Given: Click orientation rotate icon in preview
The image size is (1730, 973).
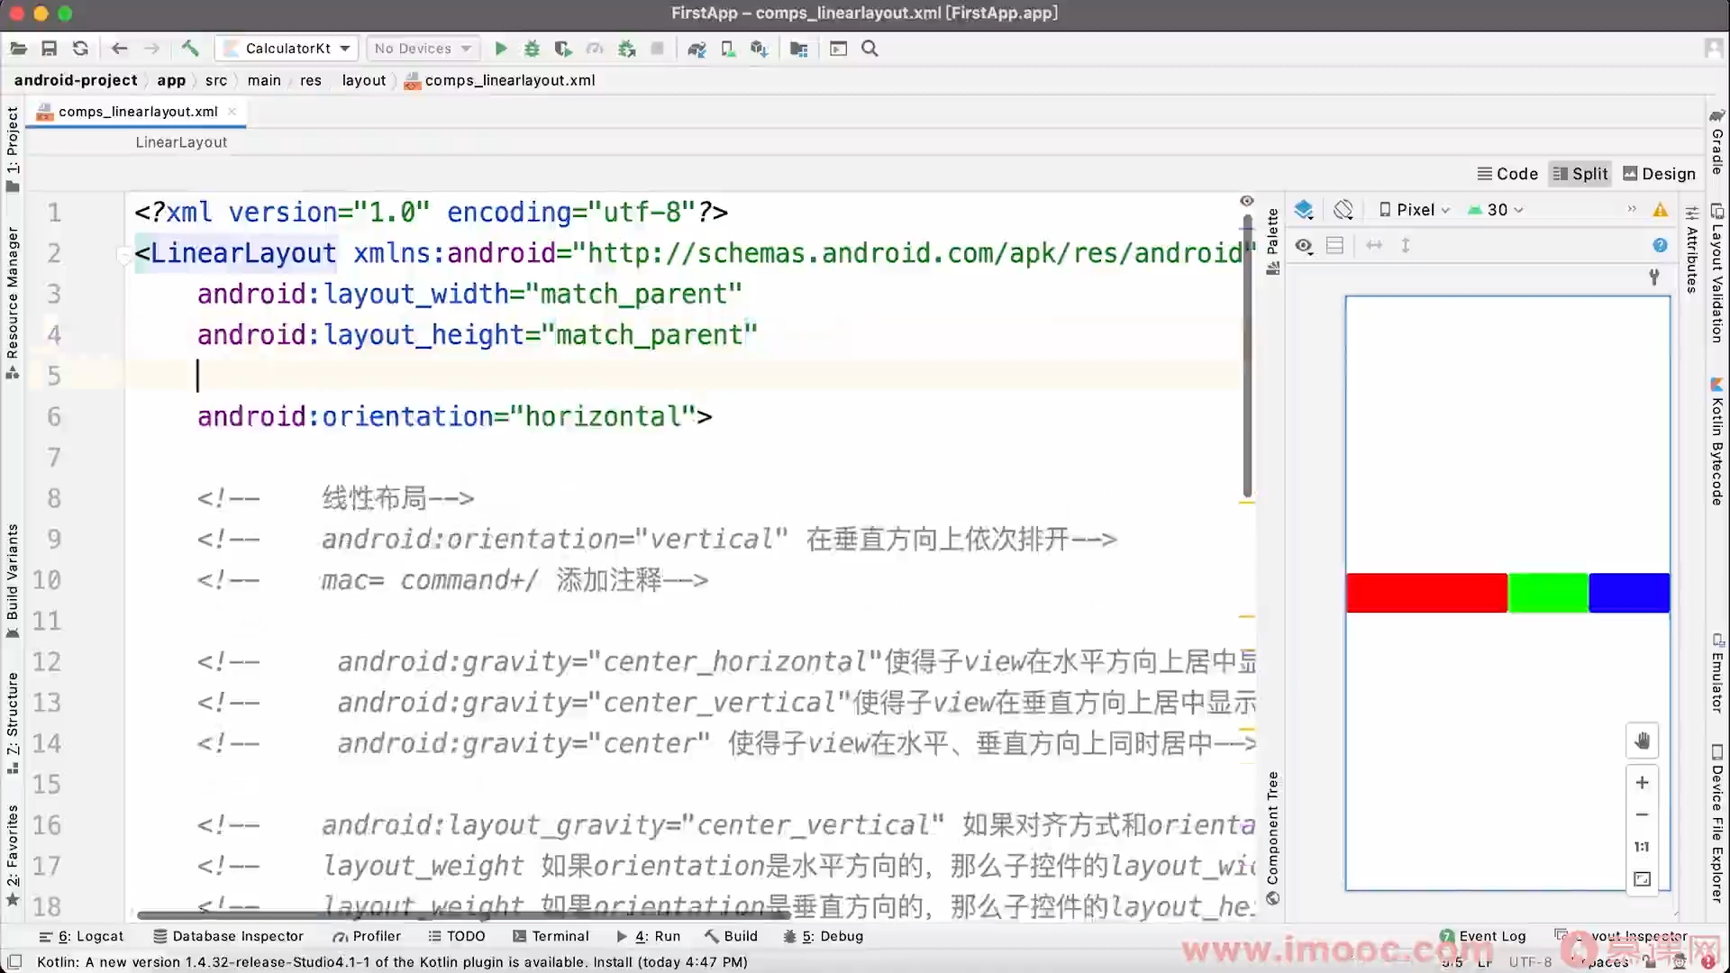Looking at the screenshot, I should [x=1343, y=210].
